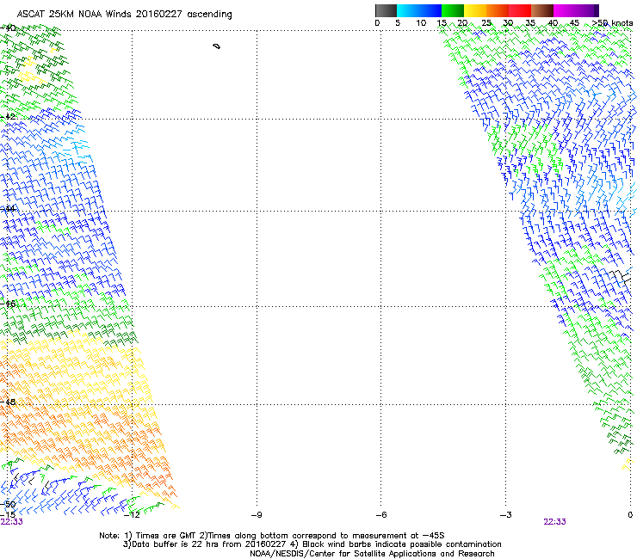This screenshot has width=637, height=559.
Task: Click the -42 latitude axis label
Action: point(8,116)
